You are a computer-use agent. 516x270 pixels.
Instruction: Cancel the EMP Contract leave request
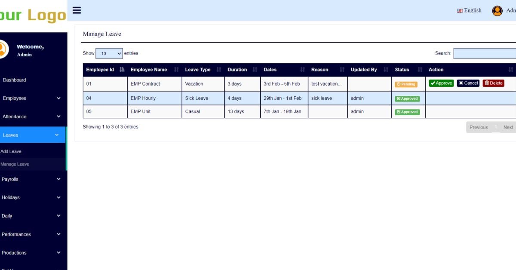(x=468, y=83)
